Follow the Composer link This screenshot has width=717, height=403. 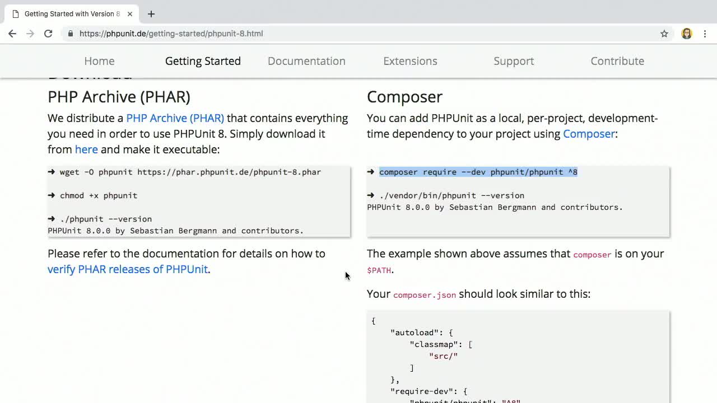coord(589,134)
